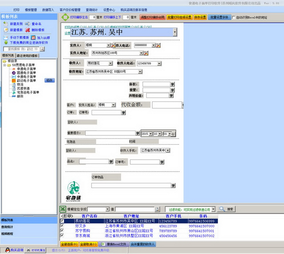Click the 代收金额 input field
This screenshot has height=254, width=284.
[x=167, y=105]
